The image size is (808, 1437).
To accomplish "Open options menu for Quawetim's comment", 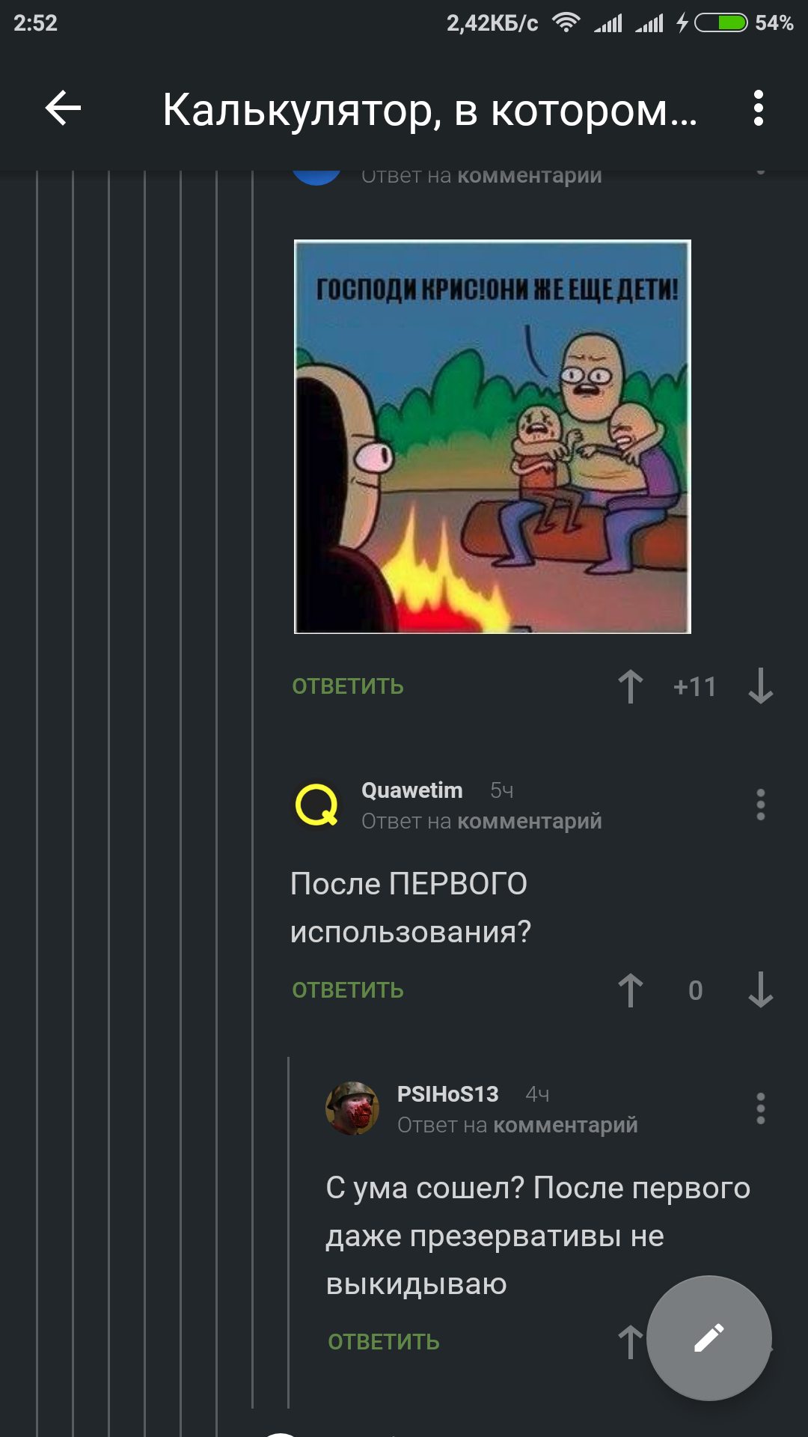I will 761,805.
